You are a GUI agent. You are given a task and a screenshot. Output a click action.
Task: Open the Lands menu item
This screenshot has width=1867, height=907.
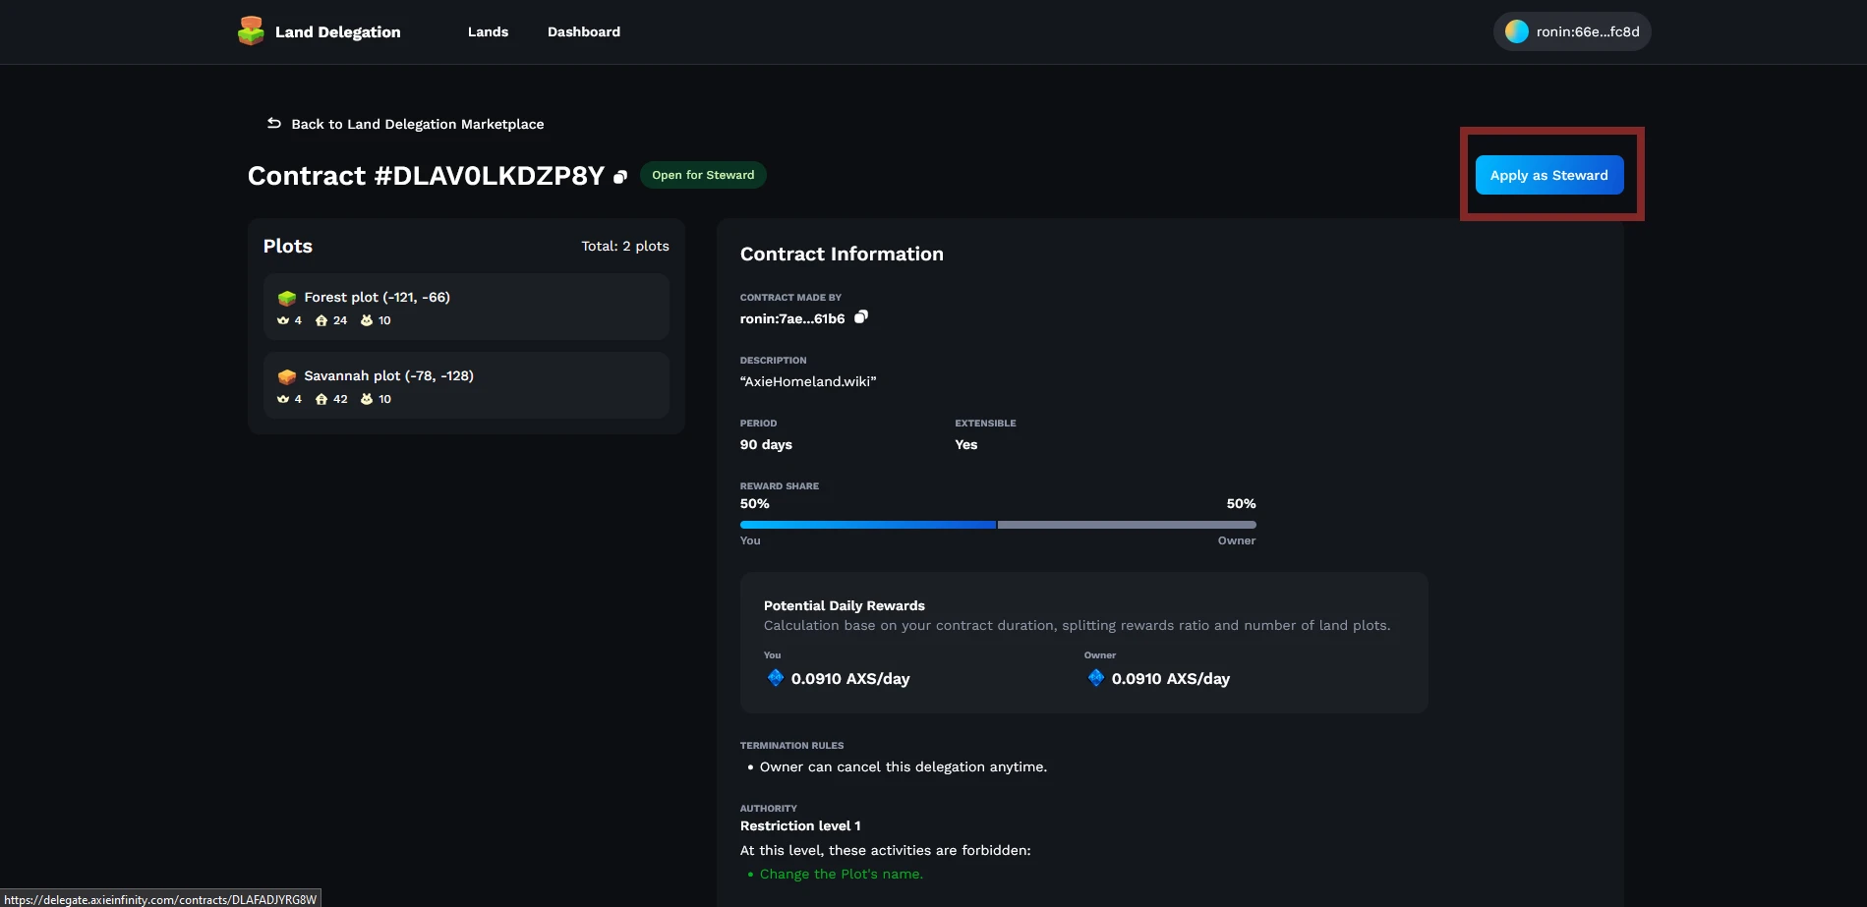(x=488, y=31)
